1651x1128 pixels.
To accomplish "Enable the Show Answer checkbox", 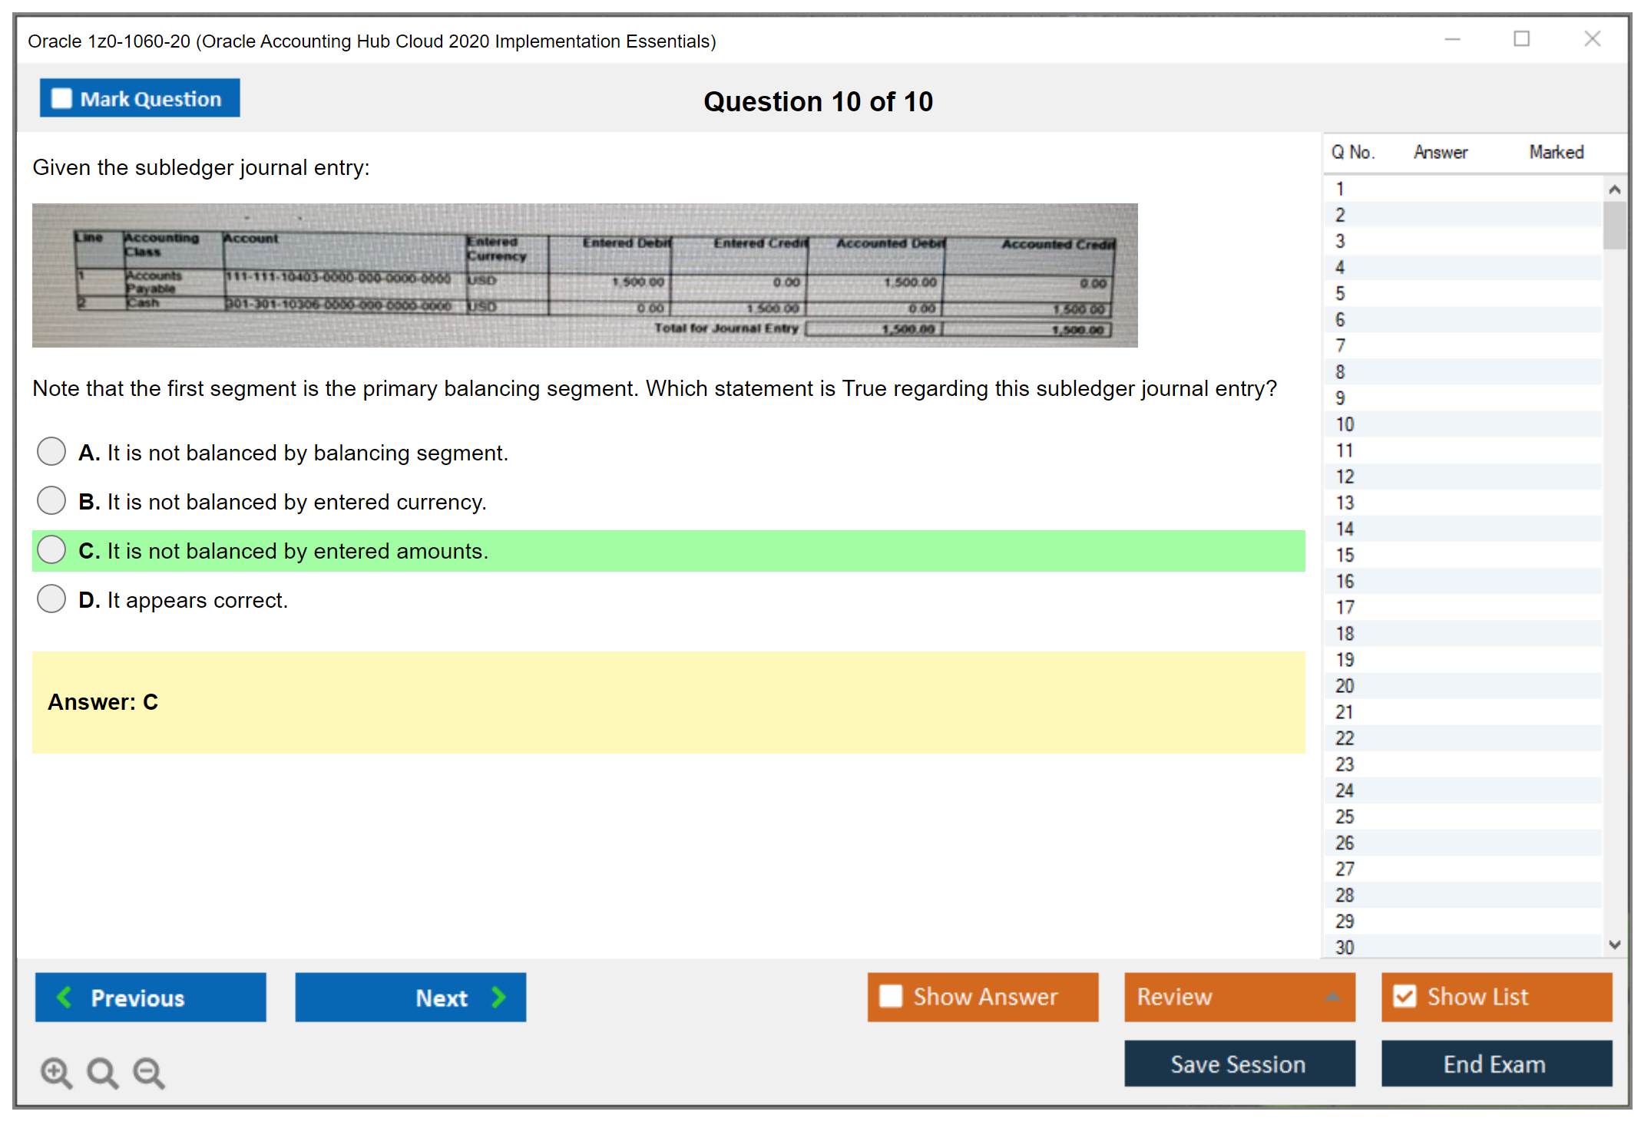I will (x=891, y=996).
